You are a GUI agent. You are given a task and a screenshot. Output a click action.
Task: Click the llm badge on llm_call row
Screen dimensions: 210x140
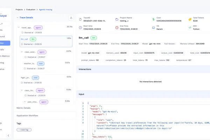pos(33,39)
